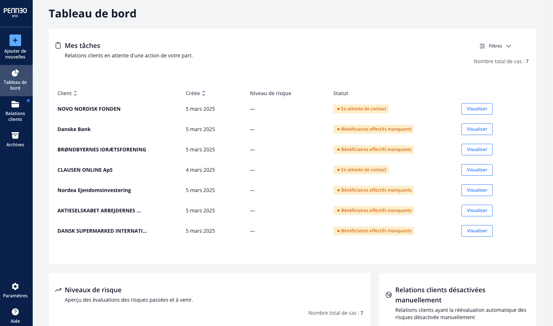Click Nombre total de cas in Mes tâches

pyautogui.click(x=501, y=61)
